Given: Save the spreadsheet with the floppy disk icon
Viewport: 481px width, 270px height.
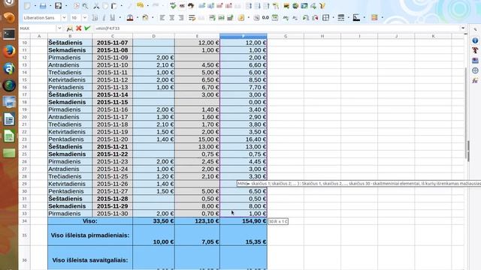Looking at the screenshot, I should 58,6.
